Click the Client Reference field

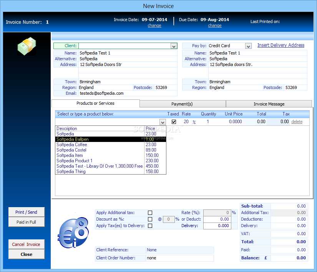click(179, 250)
